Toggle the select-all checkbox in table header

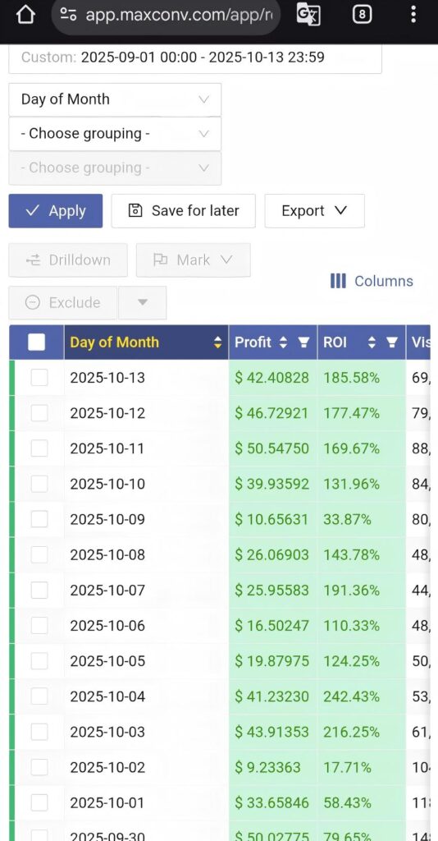[x=36, y=342]
